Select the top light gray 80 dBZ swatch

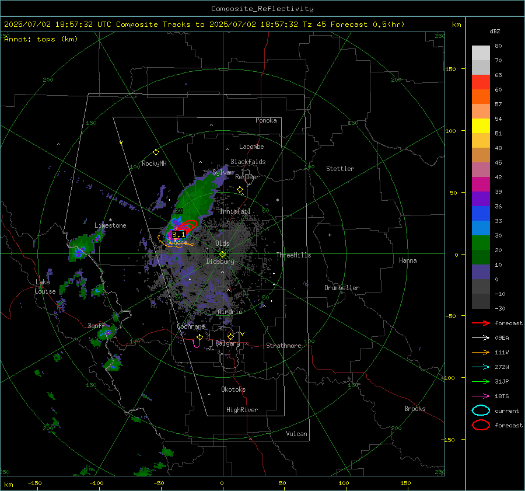[481, 53]
